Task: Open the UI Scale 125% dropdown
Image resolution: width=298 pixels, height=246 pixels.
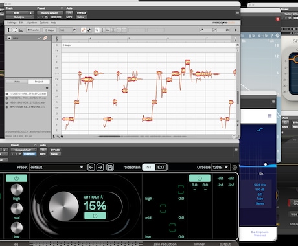Action: (x=220, y=167)
